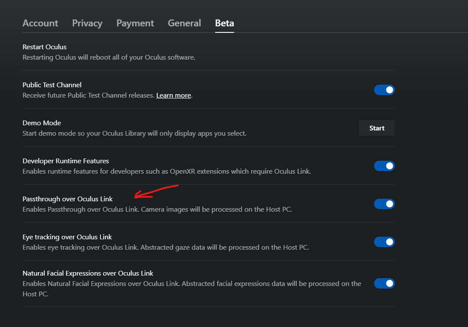Viewport: 468px width, 327px height.
Task: Turn off Developer Runtime Features
Action: (x=384, y=166)
